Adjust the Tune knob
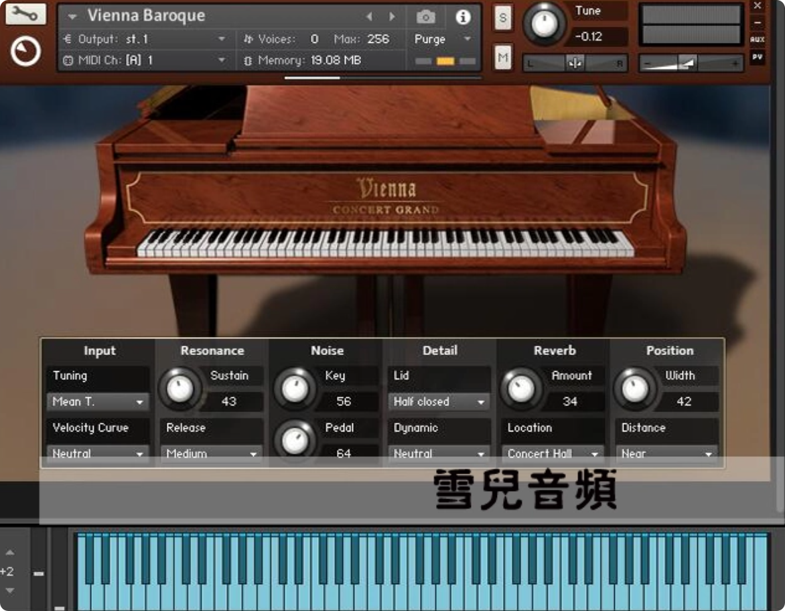Screen dimensions: 785x611 pyautogui.click(x=544, y=23)
